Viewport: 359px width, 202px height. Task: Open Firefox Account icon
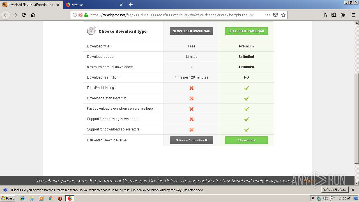coord(343,15)
